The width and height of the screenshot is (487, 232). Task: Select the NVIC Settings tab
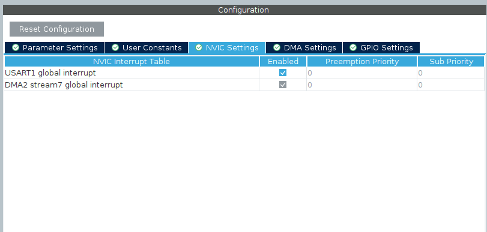coord(227,48)
